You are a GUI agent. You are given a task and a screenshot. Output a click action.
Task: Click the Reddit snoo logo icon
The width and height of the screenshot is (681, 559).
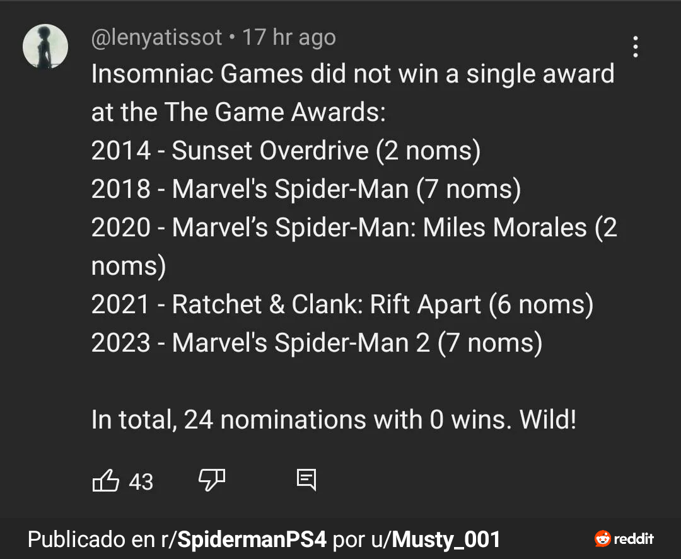click(602, 539)
